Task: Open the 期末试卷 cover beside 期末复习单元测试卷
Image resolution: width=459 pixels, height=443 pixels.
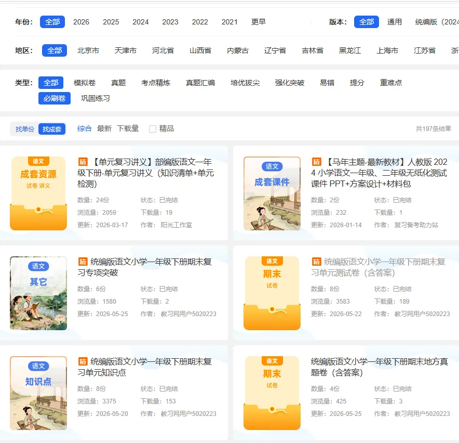Action: pyautogui.click(x=272, y=293)
